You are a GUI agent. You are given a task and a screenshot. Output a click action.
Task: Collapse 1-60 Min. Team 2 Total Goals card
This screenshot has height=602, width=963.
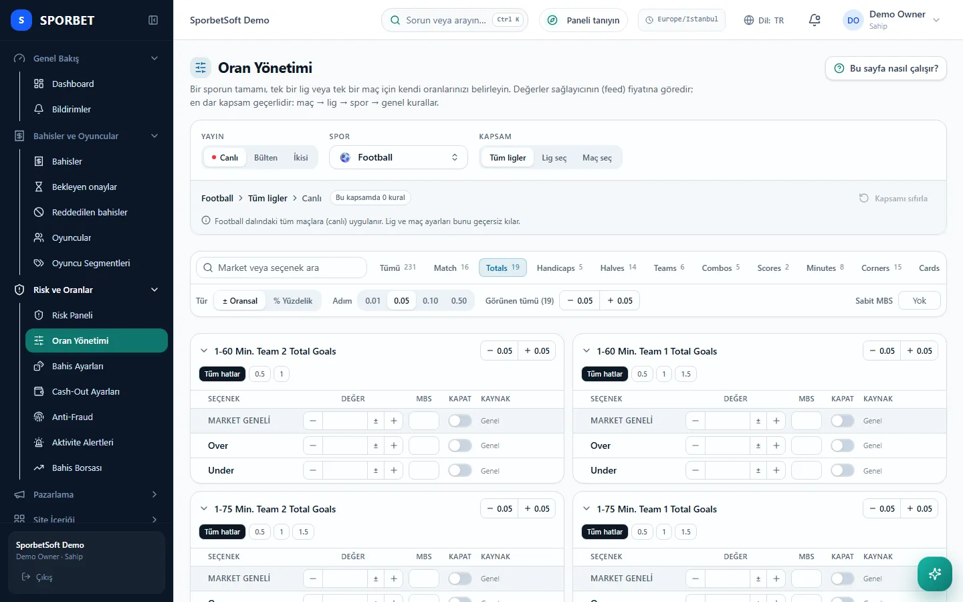204,350
